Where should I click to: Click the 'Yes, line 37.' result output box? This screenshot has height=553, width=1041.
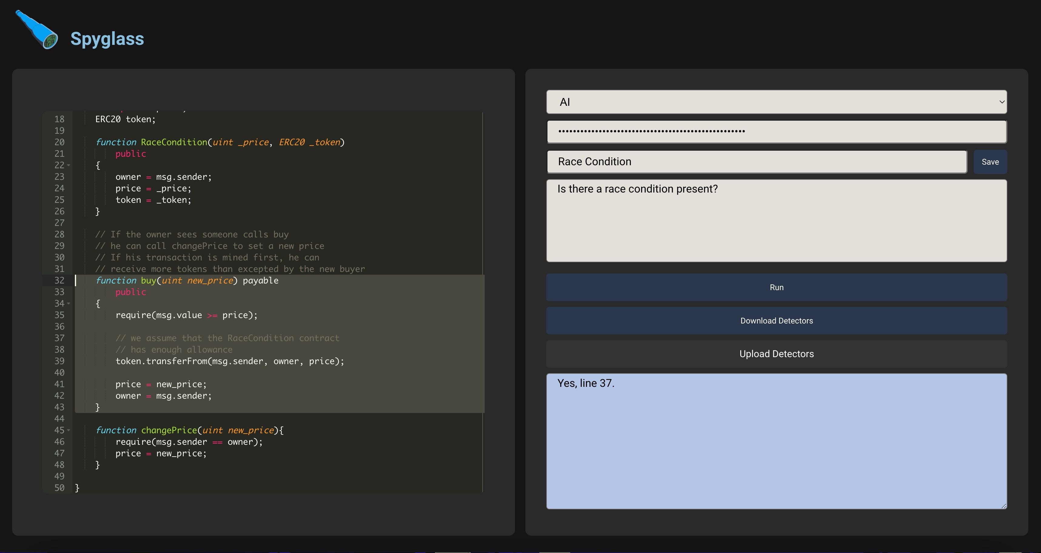(776, 441)
